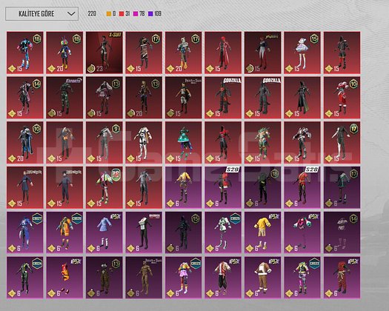Select the teal dress outfit card
Viewport: 389px width, 311px height.
pyautogui.click(x=184, y=143)
